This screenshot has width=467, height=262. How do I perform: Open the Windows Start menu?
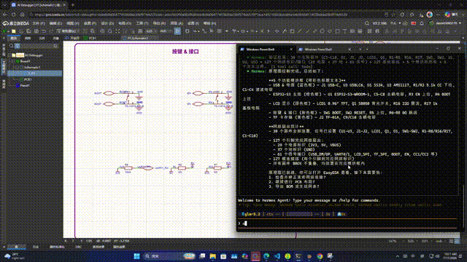(x=136, y=256)
